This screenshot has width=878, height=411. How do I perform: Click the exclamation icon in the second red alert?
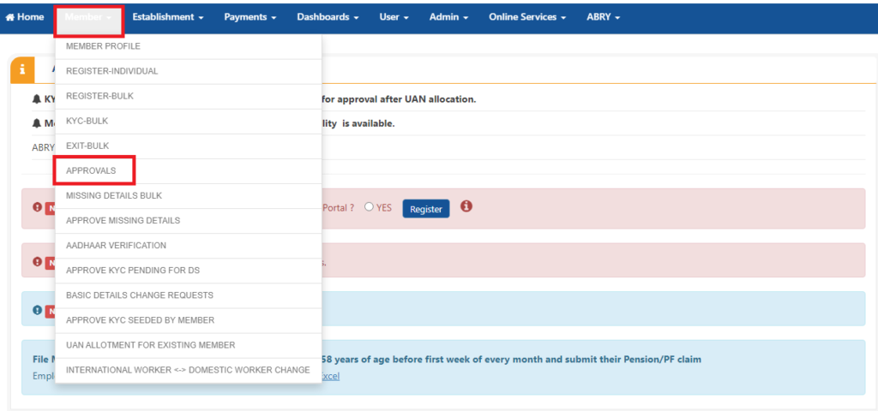point(37,261)
